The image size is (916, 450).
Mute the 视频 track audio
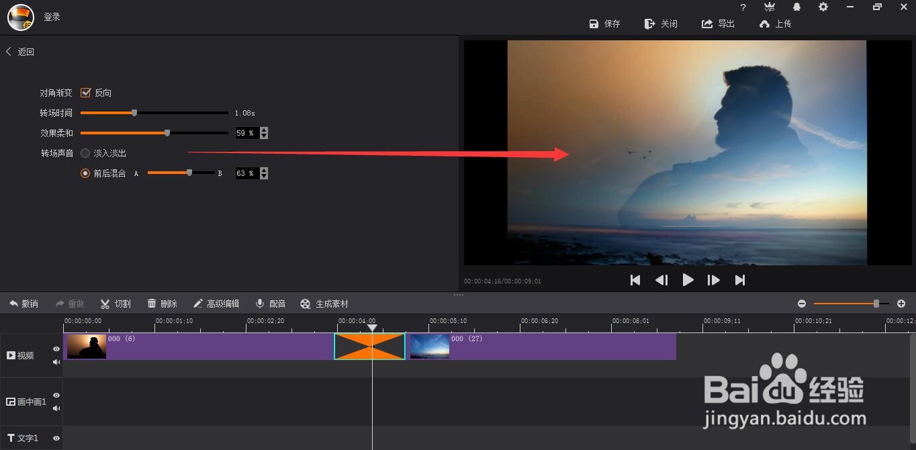tap(56, 362)
